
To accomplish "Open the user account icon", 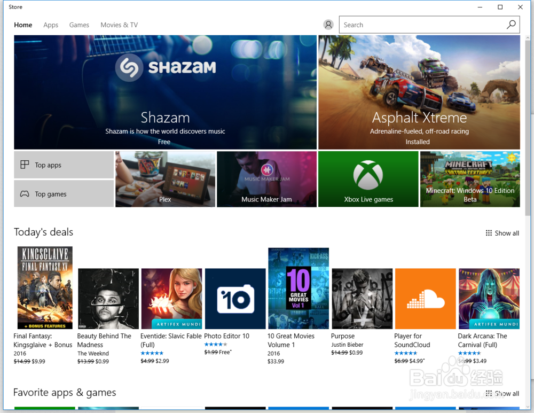I will (x=328, y=25).
